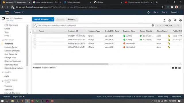Toggle the New EC2 Experience switch
The image size is (184, 103).
click(3, 18)
